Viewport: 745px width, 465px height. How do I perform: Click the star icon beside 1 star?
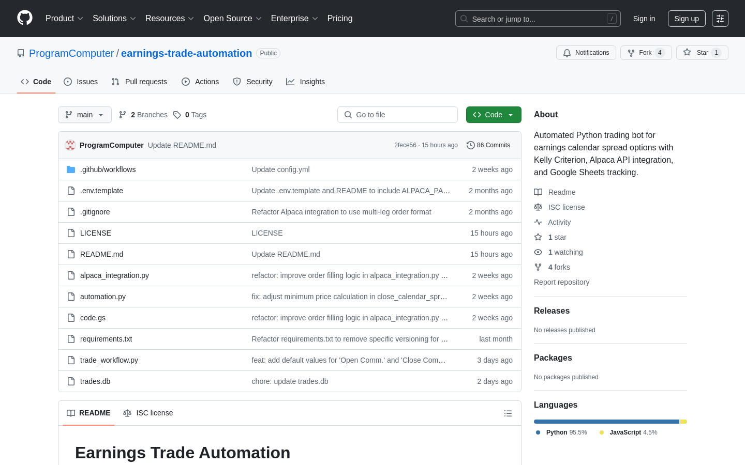tap(538, 237)
